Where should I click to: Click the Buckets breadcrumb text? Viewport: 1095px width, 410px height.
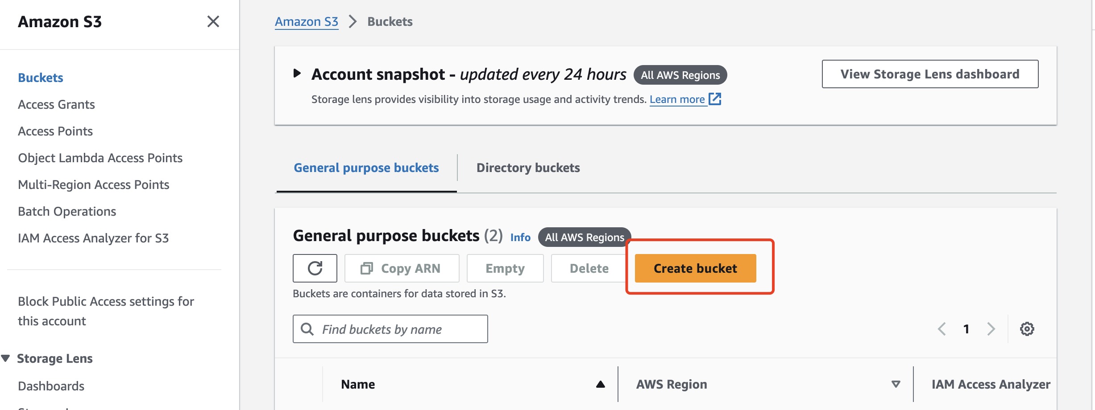tap(390, 21)
